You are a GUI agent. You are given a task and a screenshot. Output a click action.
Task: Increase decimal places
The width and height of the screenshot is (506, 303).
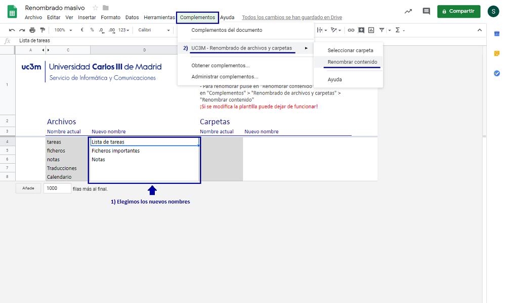click(x=112, y=30)
